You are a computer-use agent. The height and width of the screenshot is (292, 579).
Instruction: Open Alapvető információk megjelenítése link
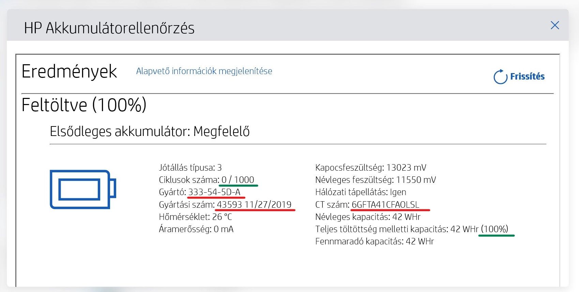(x=204, y=71)
